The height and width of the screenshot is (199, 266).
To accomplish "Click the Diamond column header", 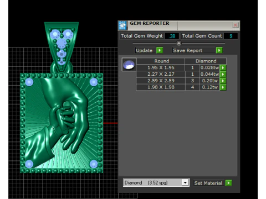I will 206,61.
